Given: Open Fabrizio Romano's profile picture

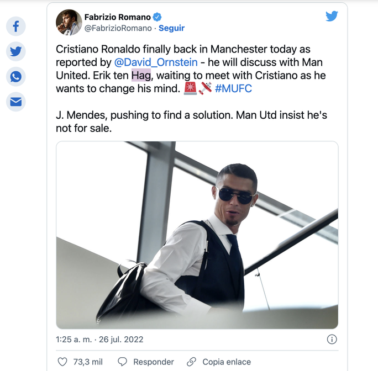Looking at the screenshot, I should point(69,23).
